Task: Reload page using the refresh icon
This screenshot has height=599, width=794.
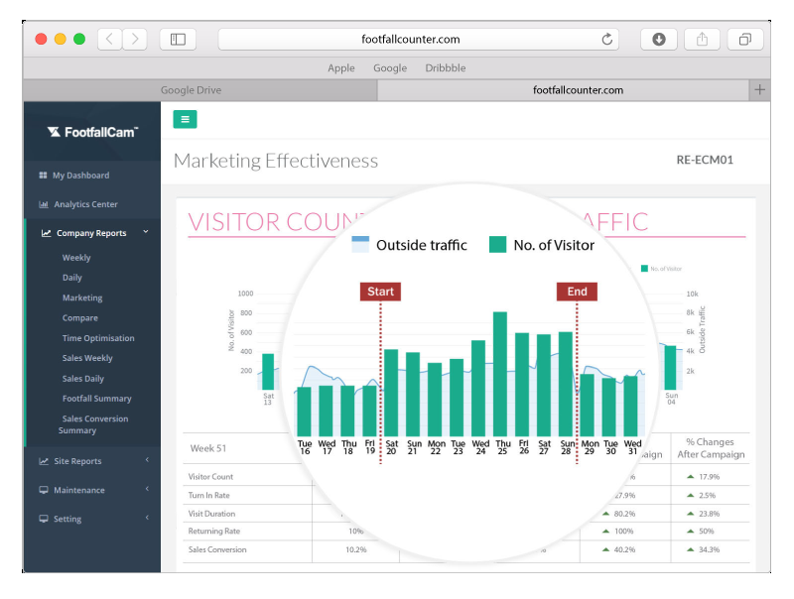Action: tap(607, 40)
